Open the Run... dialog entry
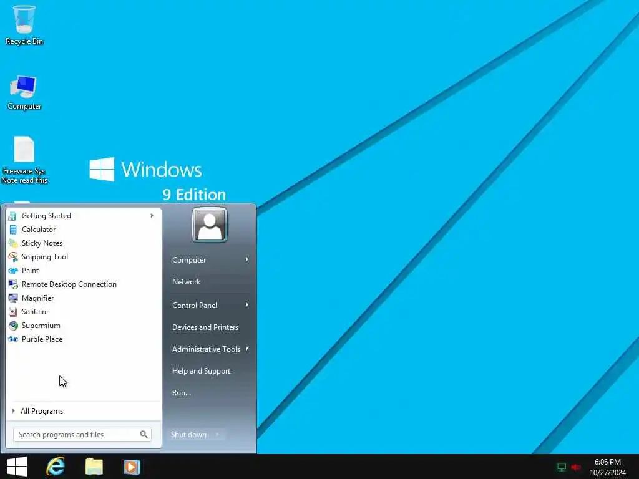639x479 pixels. pos(182,393)
